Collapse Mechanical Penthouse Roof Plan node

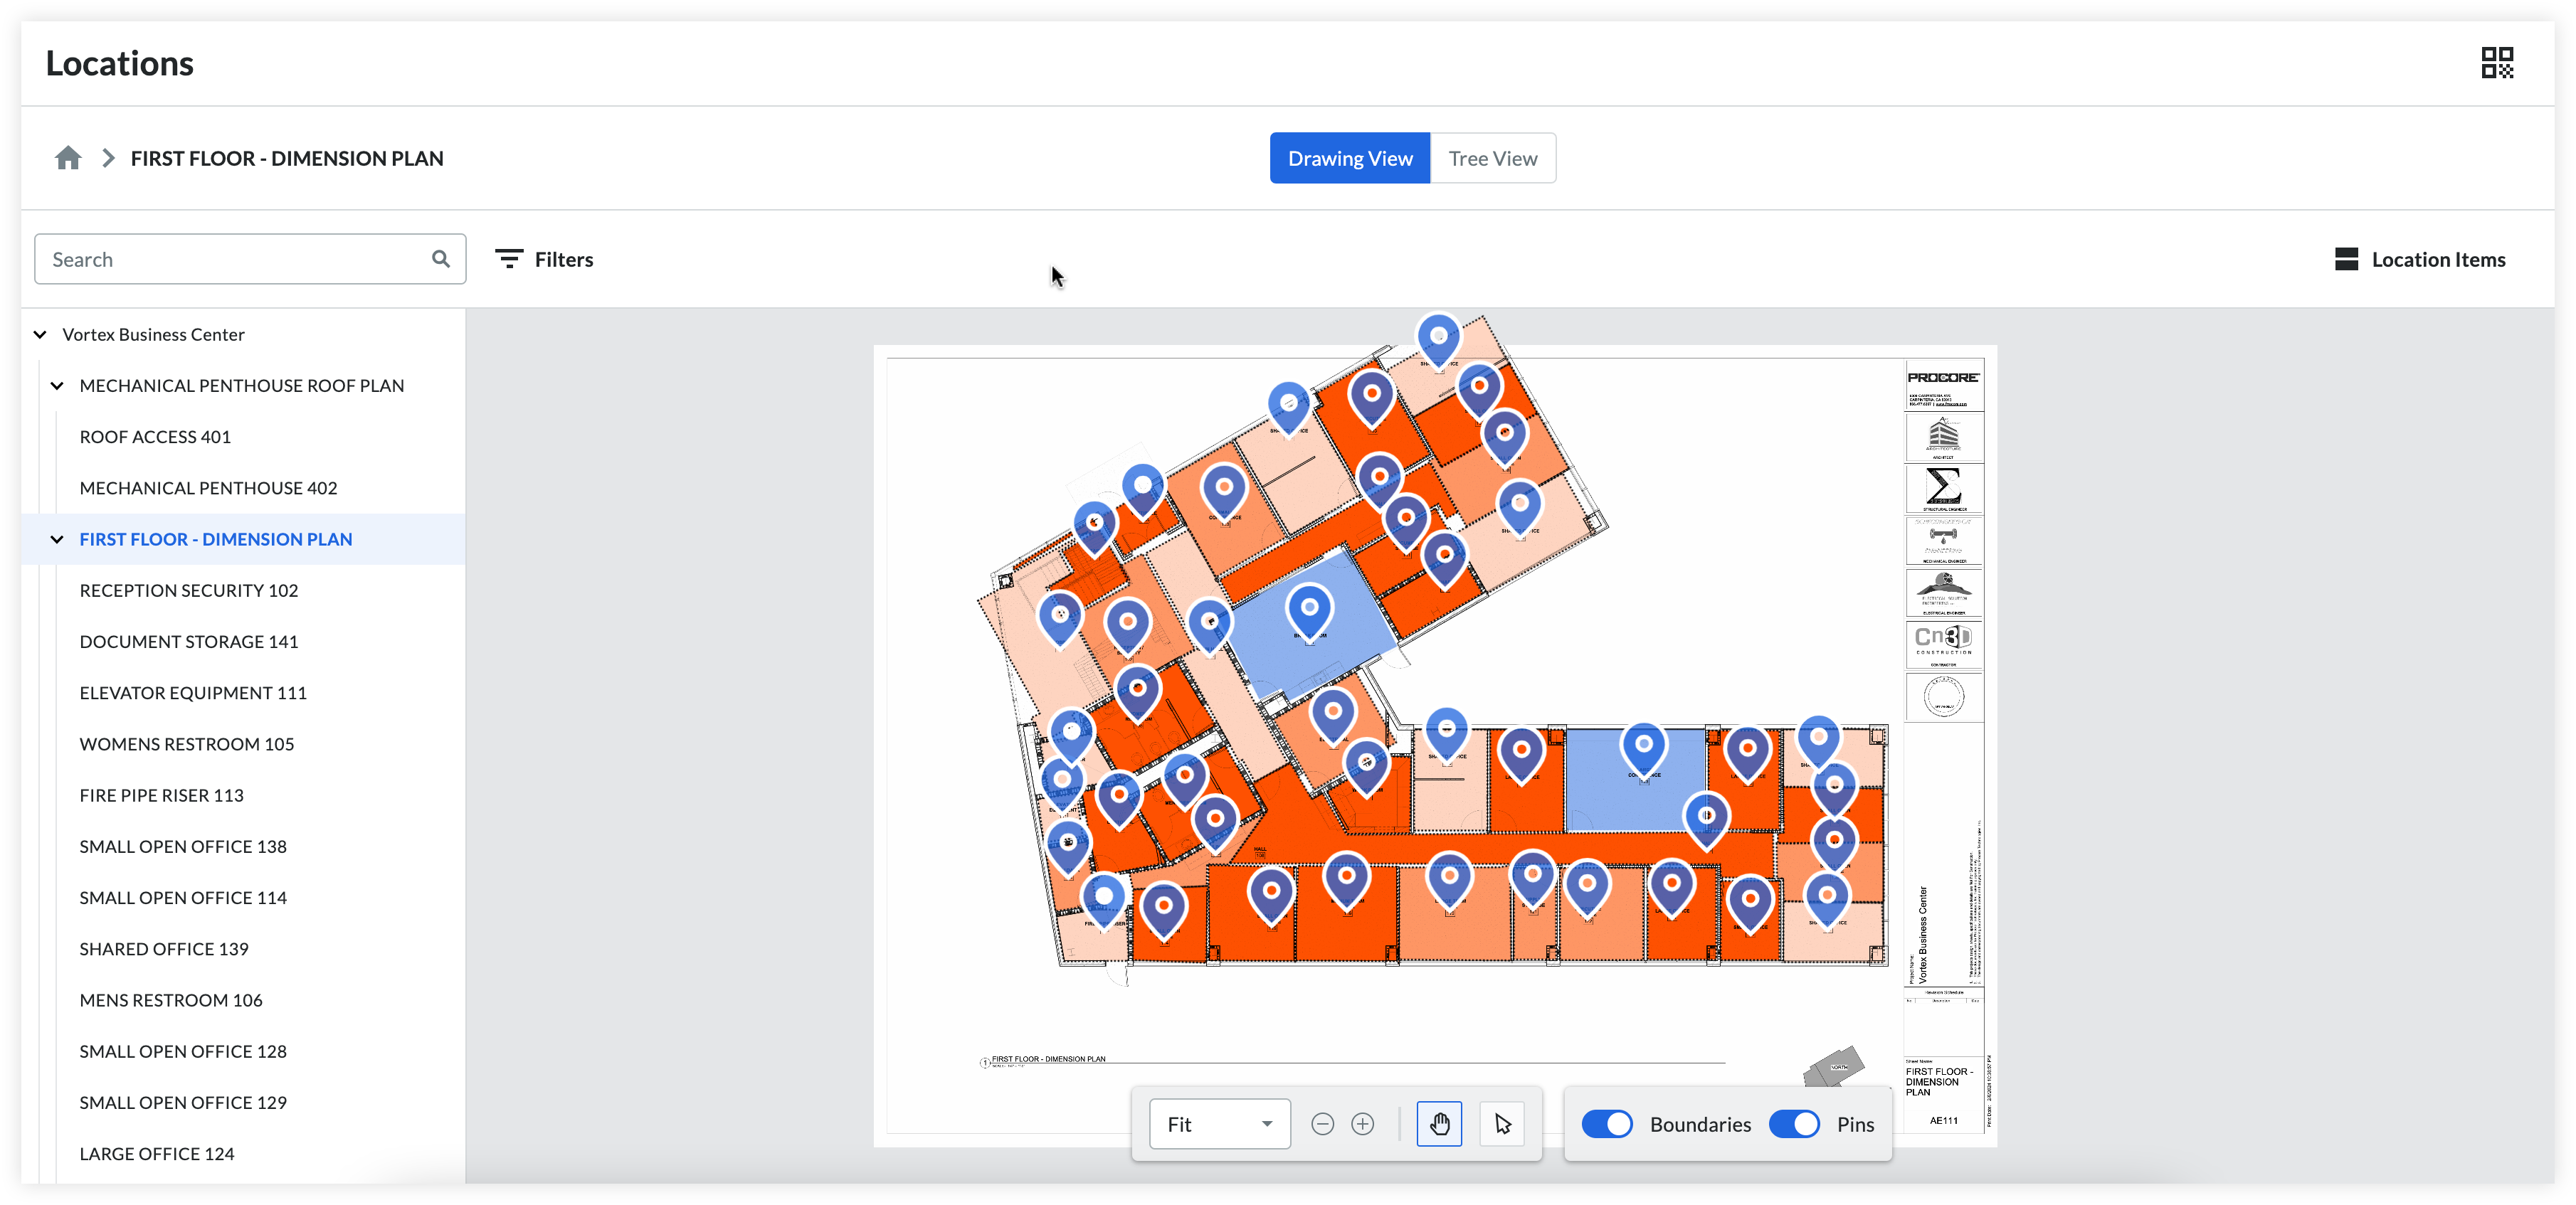[x=57, y=385]
